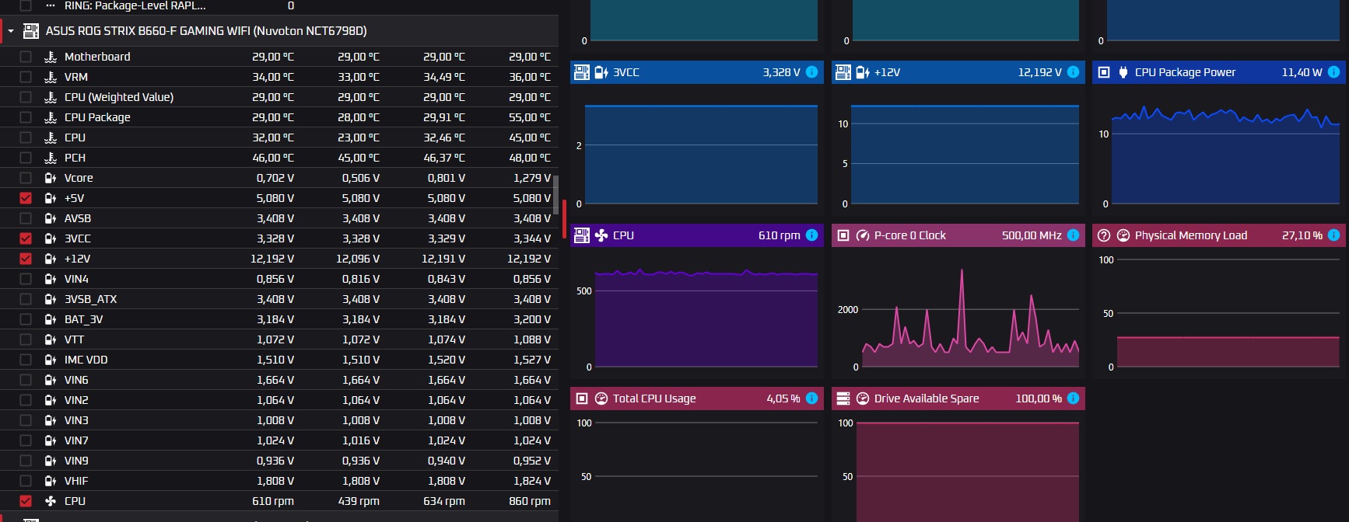
Task: Select the 3VSB_ATX row label
Action: pos(90,299)
